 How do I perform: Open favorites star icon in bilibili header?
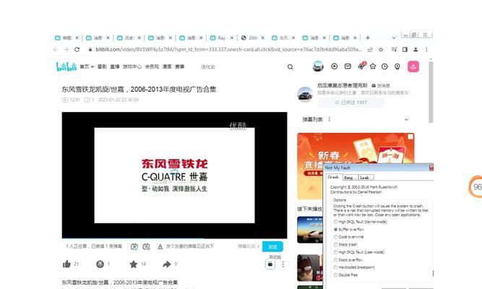coord(373,66)
